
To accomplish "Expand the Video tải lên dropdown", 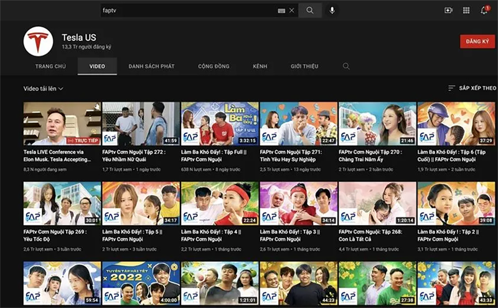I will 43,89.
